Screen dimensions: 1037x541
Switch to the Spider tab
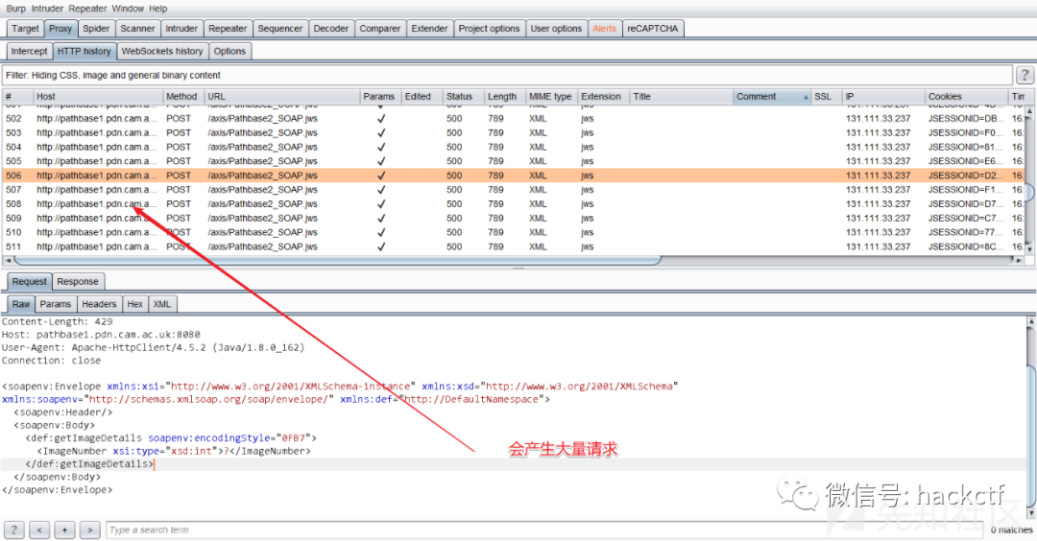96,29
